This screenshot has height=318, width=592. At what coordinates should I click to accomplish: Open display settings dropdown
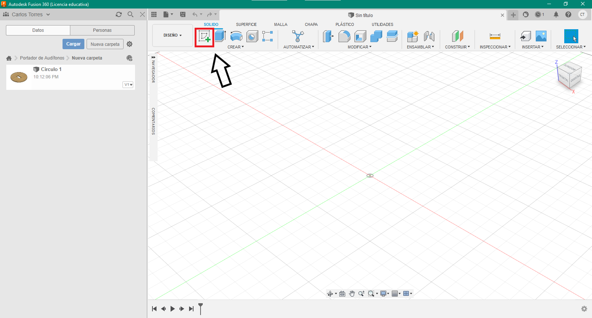click(385, 294)
